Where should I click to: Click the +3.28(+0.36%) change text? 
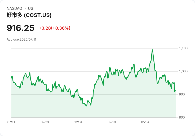[x=55, y=28]
